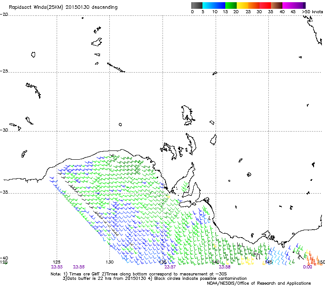Click the red 30-35 knots color segment
The image size is (325, 286).
click(265, 5)
